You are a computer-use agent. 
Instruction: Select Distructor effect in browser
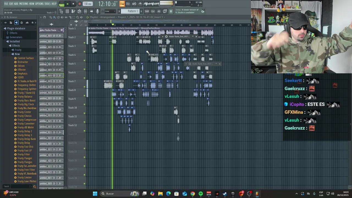click(23, 62)
